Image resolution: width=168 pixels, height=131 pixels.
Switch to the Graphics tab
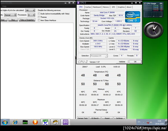coord(121,7)
